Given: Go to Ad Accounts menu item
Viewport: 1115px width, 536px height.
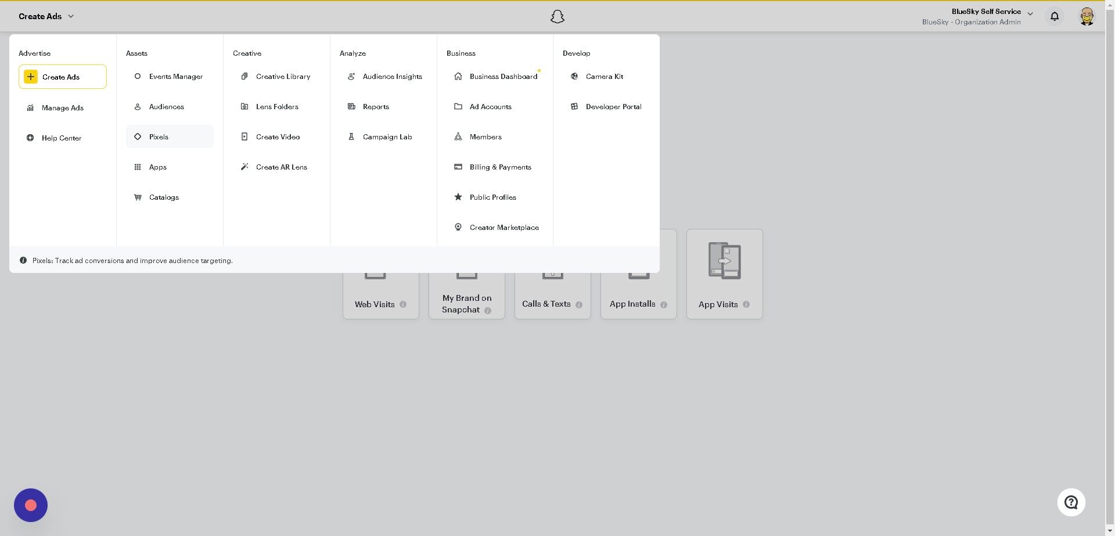Looking at the screenshot, I should click(495, 107).
